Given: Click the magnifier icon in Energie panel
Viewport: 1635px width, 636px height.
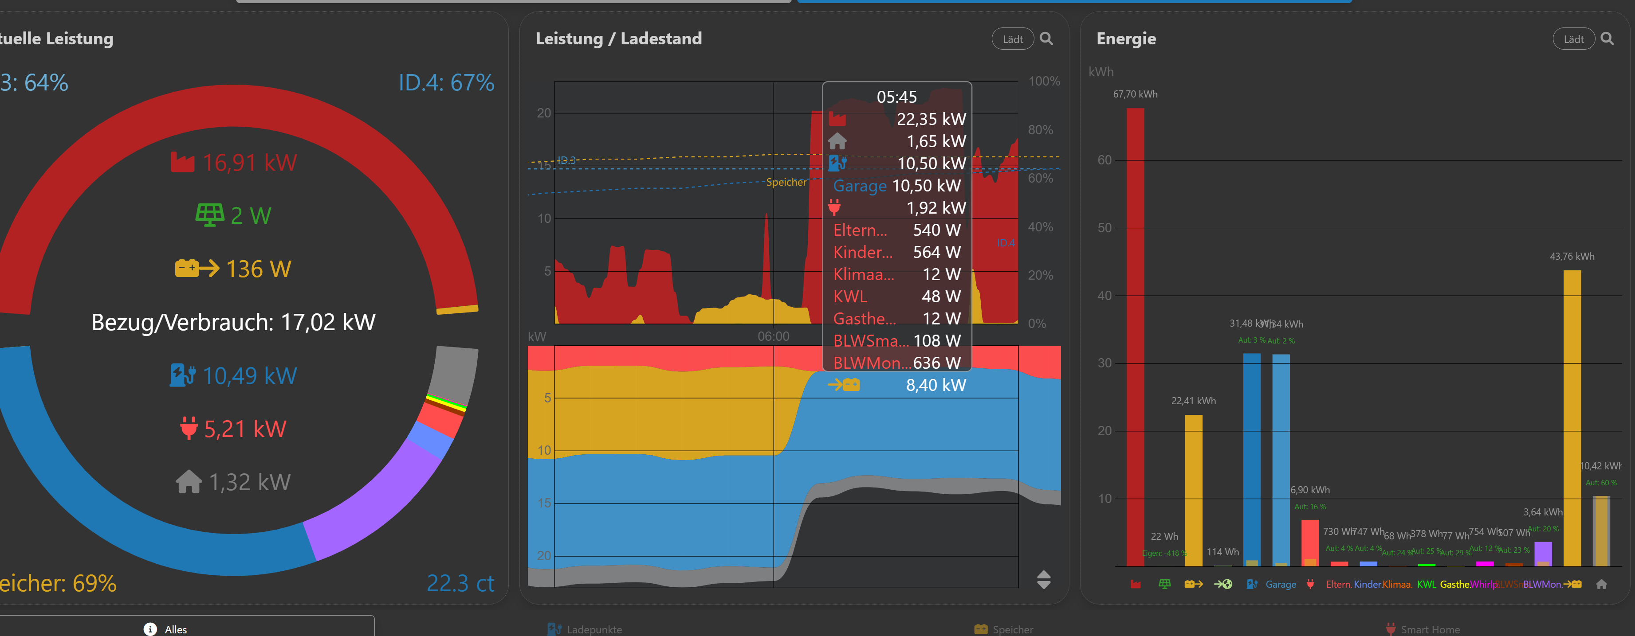Looking at the screenshot, I should pos(1607,39).
